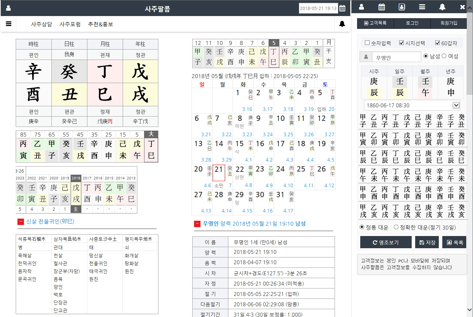This screenshot has width=473, height=317.
Task: Open the 1860-06-17 08:30 date dropdown
Action: pyautogui.click(x=412, y=105)
